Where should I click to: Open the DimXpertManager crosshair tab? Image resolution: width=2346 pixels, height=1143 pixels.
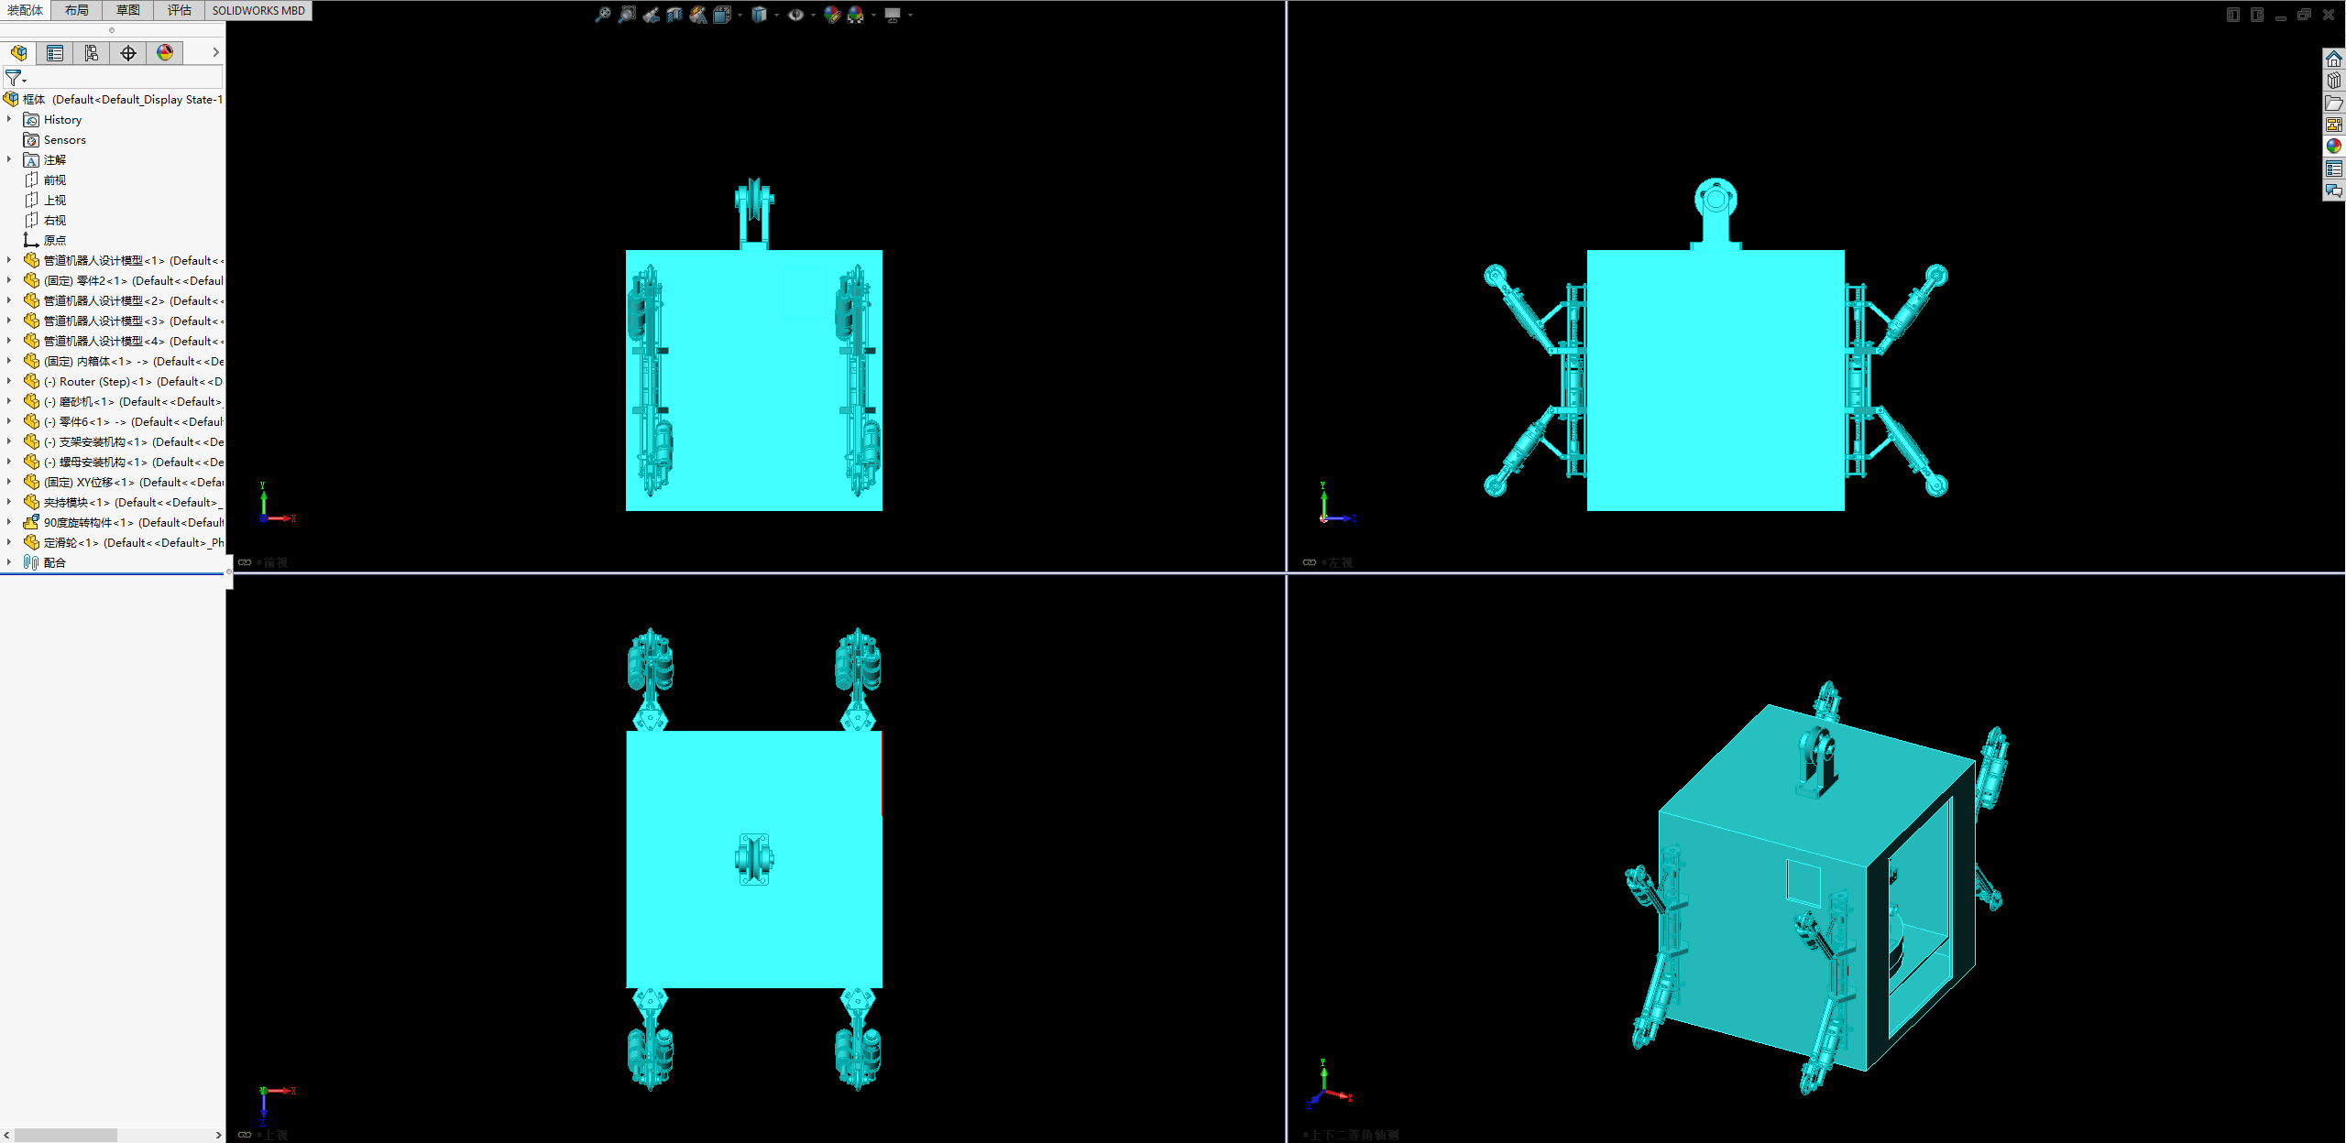click(x=128, y=53)
